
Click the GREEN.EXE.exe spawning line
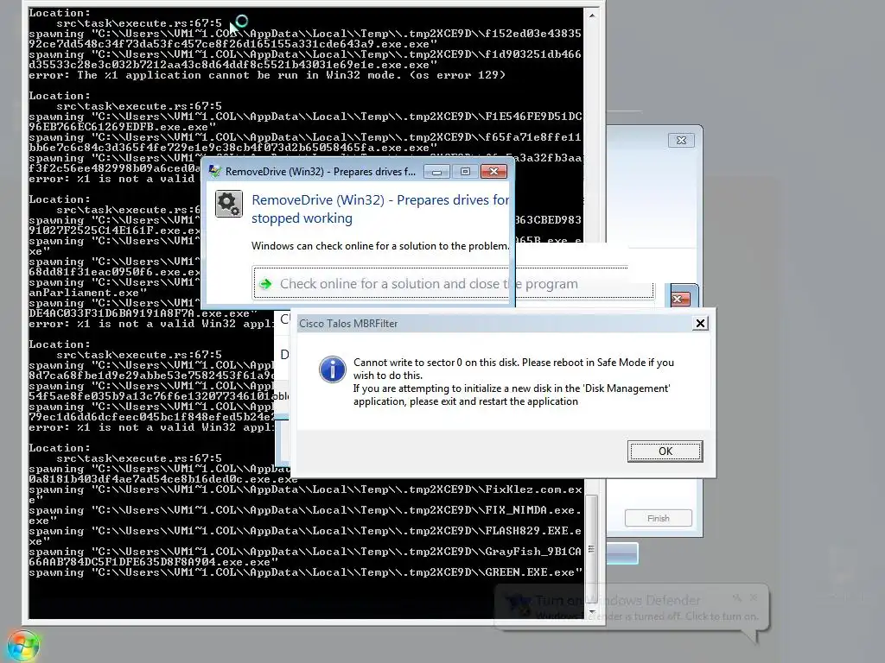coord(305,572)
